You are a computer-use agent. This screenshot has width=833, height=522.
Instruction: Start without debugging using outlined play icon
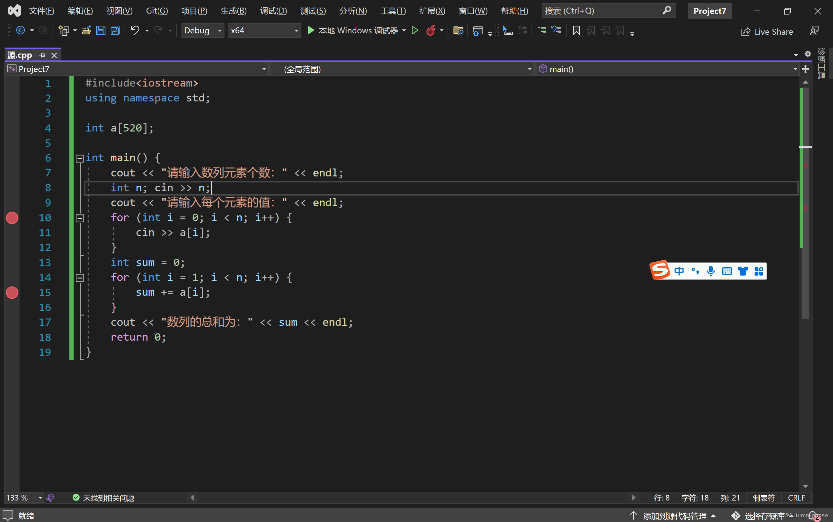pyautogui.click(x=415, y=31)
